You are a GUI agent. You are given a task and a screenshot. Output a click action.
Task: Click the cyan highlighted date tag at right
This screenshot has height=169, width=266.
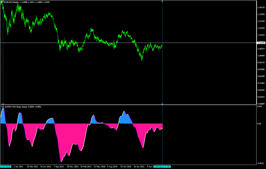pos(162,166)
